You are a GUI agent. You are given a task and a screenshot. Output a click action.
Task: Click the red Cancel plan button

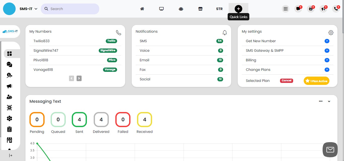click(x=287, y=81)
